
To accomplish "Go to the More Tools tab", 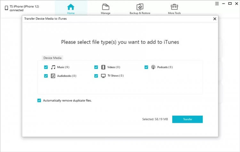I will coord(174,9).
